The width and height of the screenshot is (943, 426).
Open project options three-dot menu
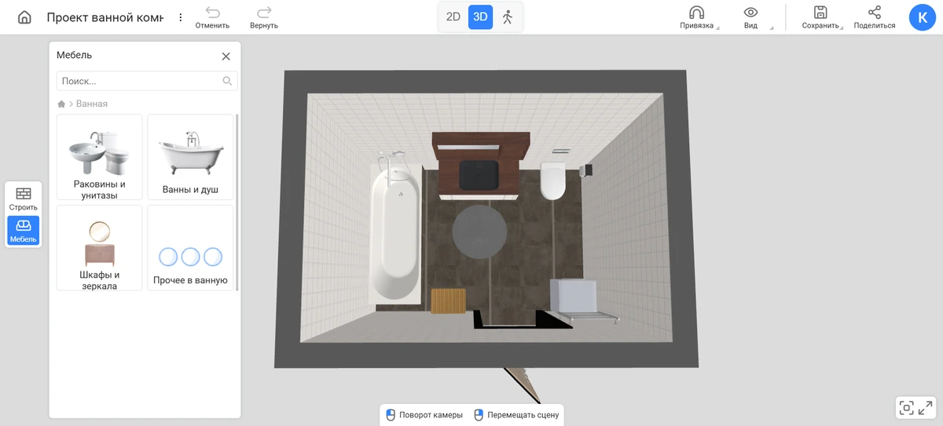pyautogui.click(x=181, y=17)
